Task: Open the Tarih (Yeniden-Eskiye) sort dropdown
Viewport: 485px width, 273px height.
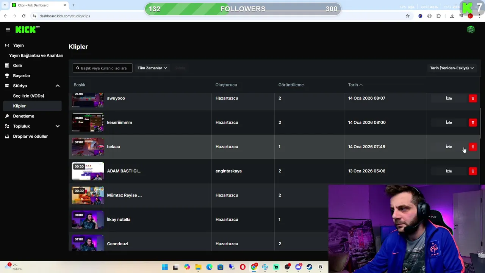Action: tap(452, 68)
